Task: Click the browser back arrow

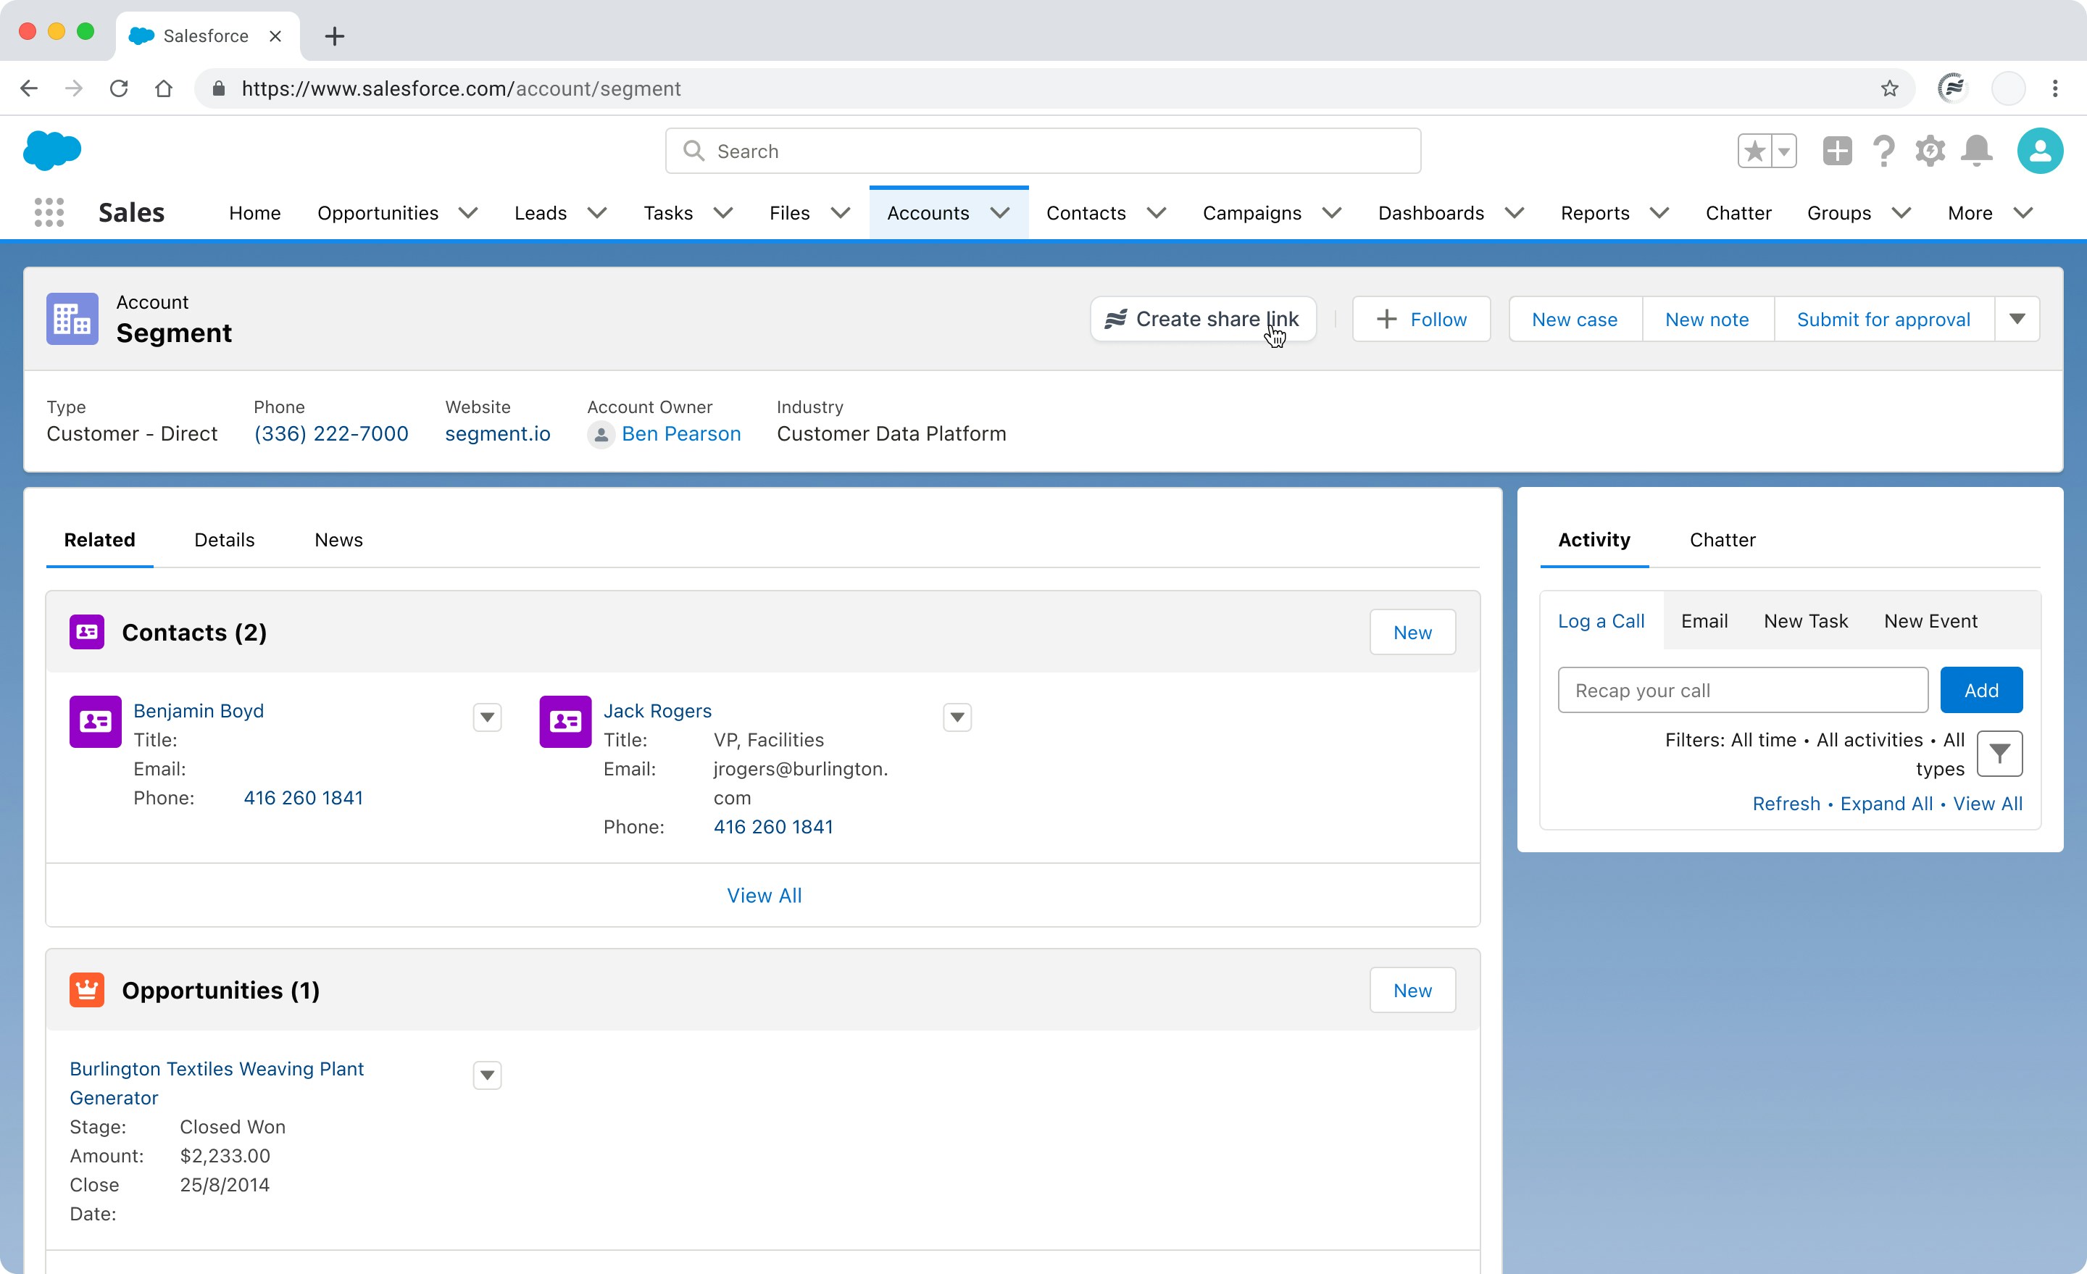Action: [29, 88]
